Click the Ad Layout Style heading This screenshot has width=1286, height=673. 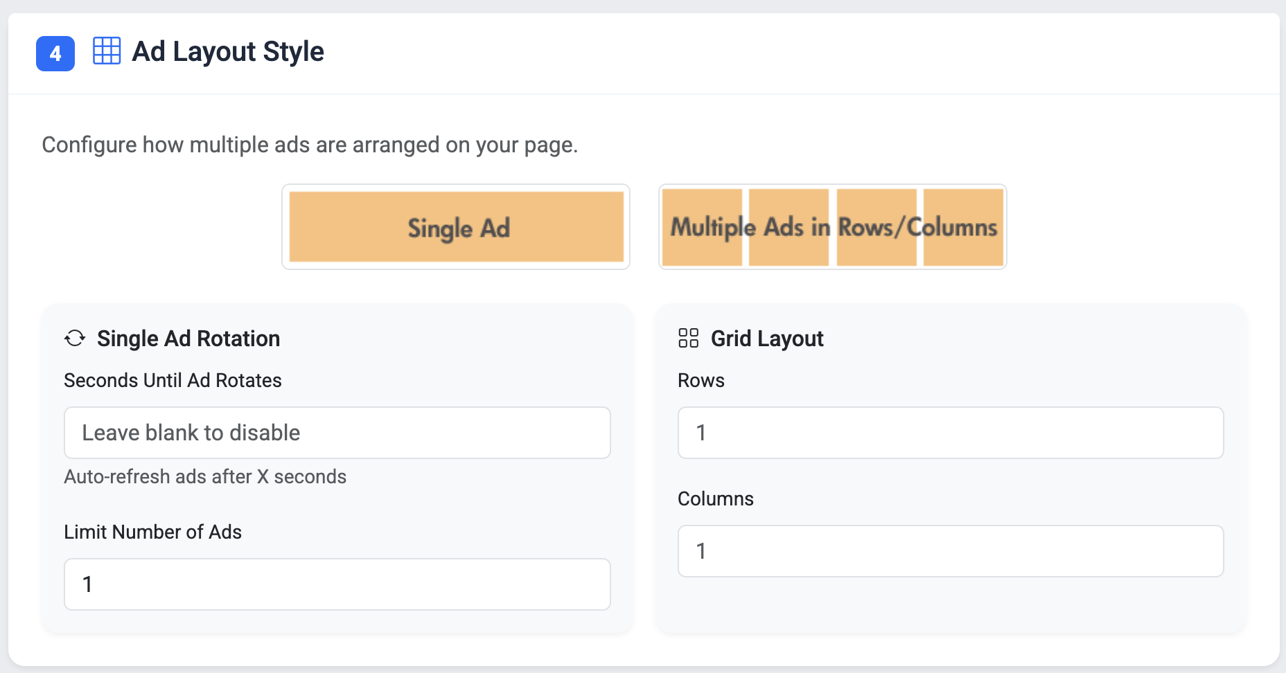[227, 51]
